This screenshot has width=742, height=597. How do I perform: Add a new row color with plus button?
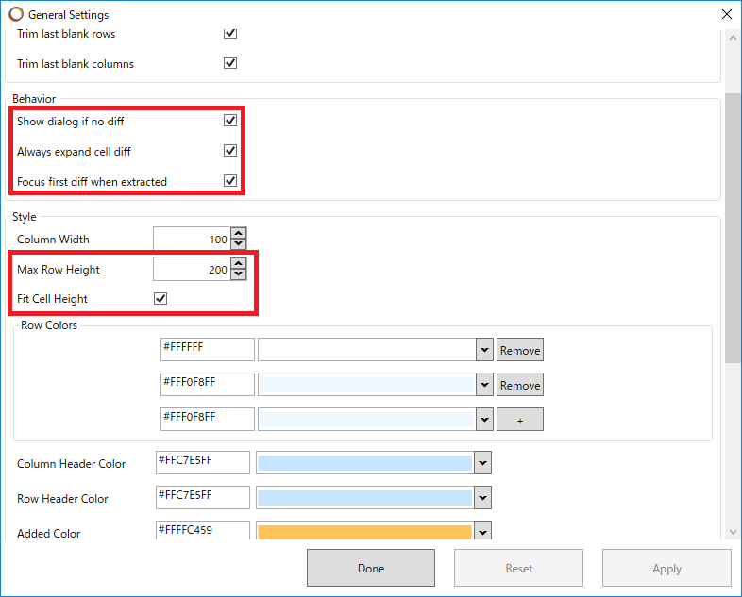520,420
